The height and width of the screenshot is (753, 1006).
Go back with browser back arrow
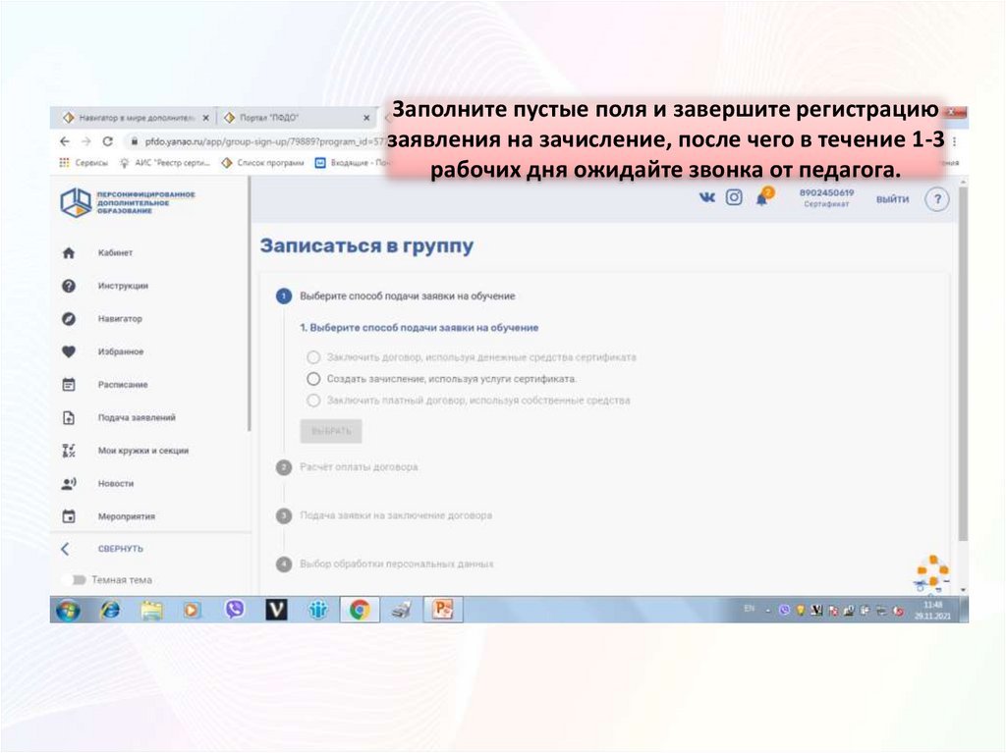64,141
